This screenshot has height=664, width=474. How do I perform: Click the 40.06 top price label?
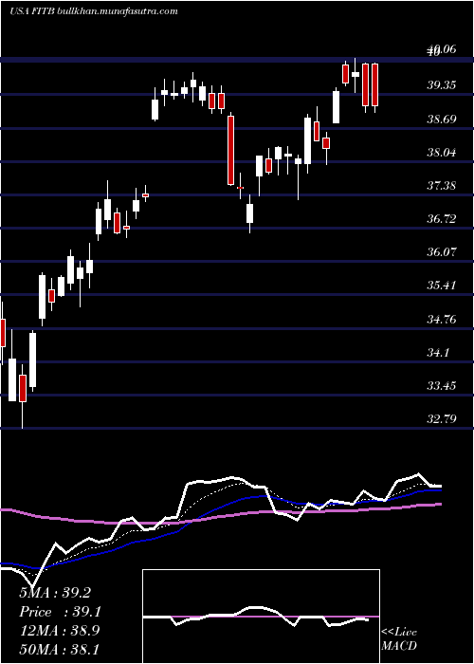click(x=442, y=50)
